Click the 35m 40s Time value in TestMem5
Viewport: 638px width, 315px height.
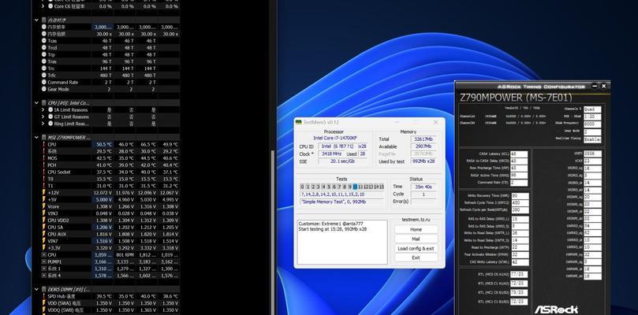click(423, 187)
